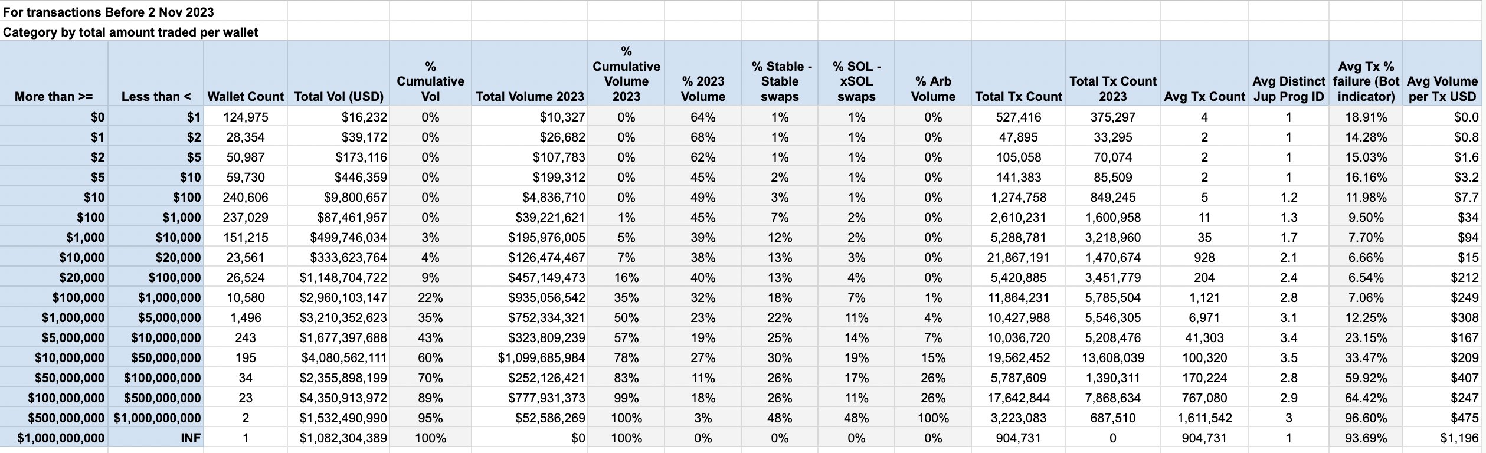Click the 'INF' cell in Less than column

[191, 438]
